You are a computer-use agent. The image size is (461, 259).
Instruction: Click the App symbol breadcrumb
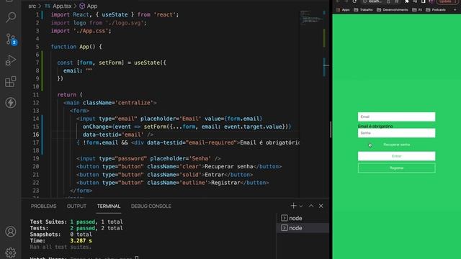point(89,6)
